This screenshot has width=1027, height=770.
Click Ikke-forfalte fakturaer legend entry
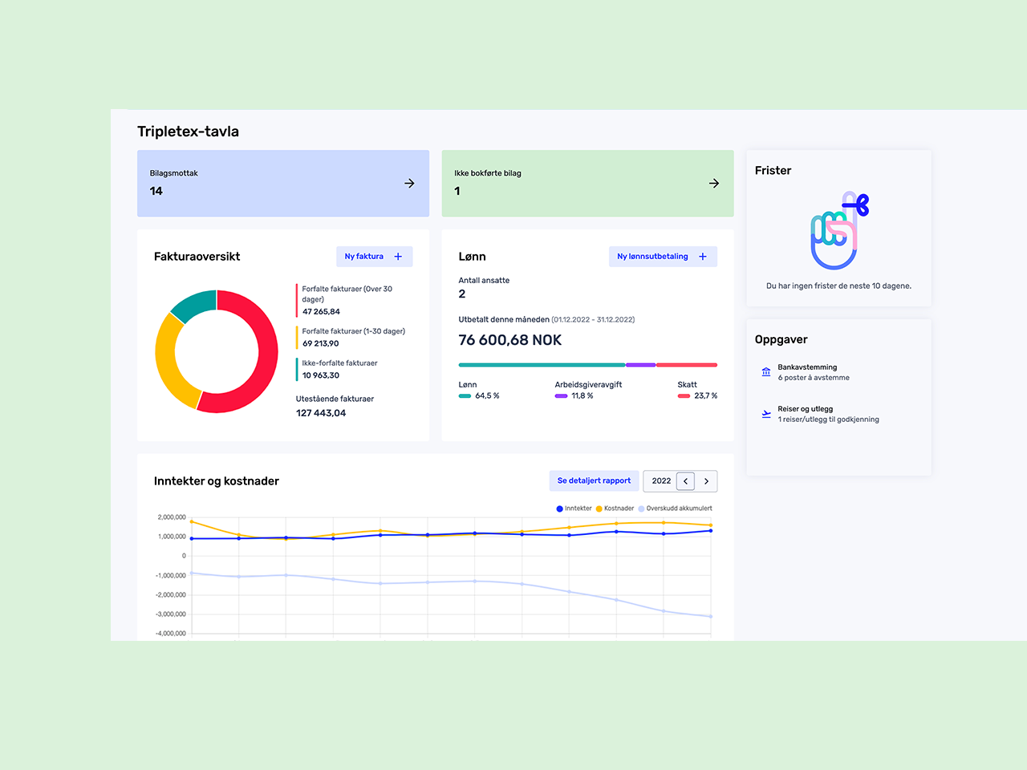(x=338, y=369)
